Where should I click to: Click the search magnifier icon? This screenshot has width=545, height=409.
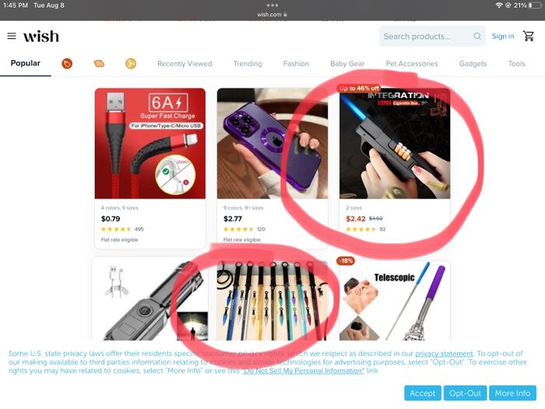(477, 36)
